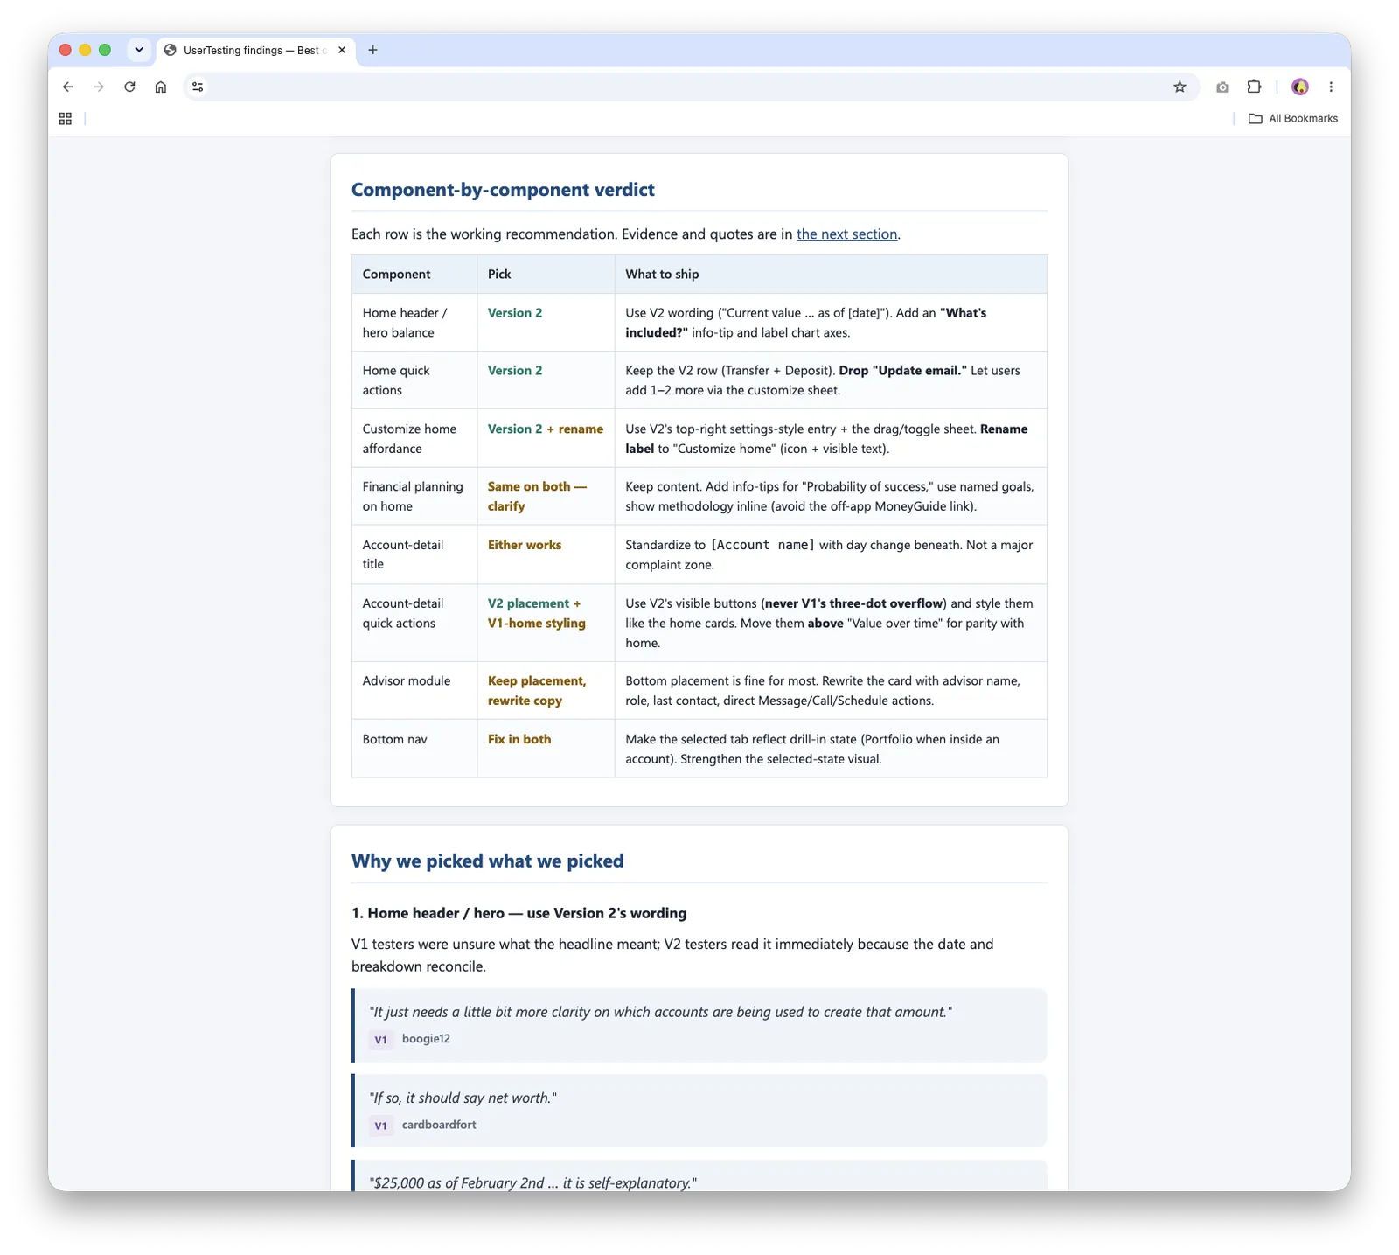Image resolution: width=1399 pixels, height=1255 pixels.
Task: Select the 'Bottom nav' component cell
Action: [414, 749]
